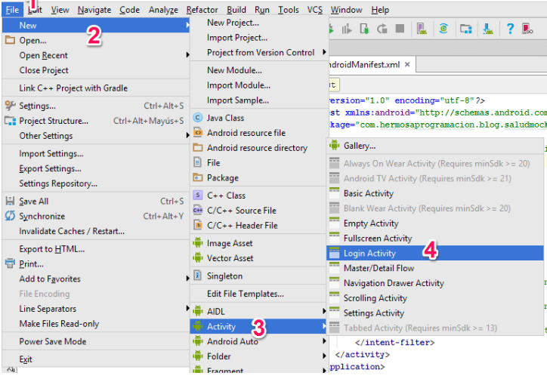Click the printer icon beside Print...
This screenshot has height=385, width=547.
point(10,263)
